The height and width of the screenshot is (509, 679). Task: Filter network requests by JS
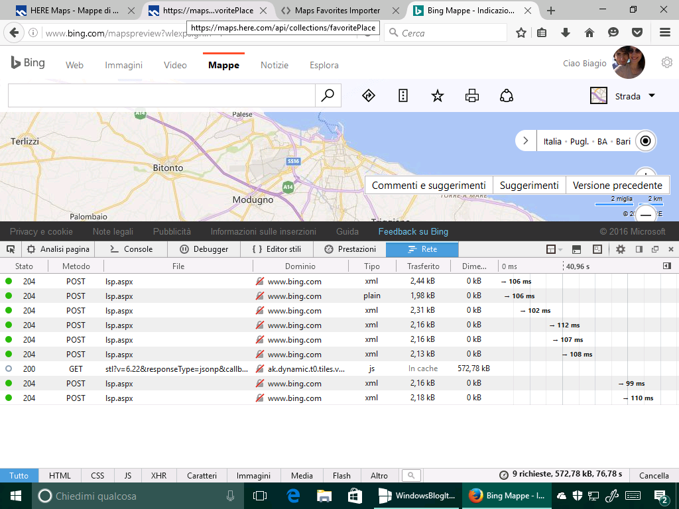click(x=128, y=475)
